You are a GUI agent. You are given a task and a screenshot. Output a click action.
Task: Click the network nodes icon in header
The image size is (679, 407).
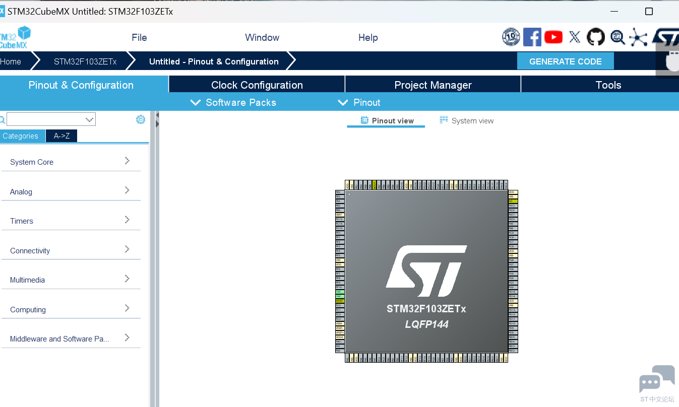coord(639,37)
